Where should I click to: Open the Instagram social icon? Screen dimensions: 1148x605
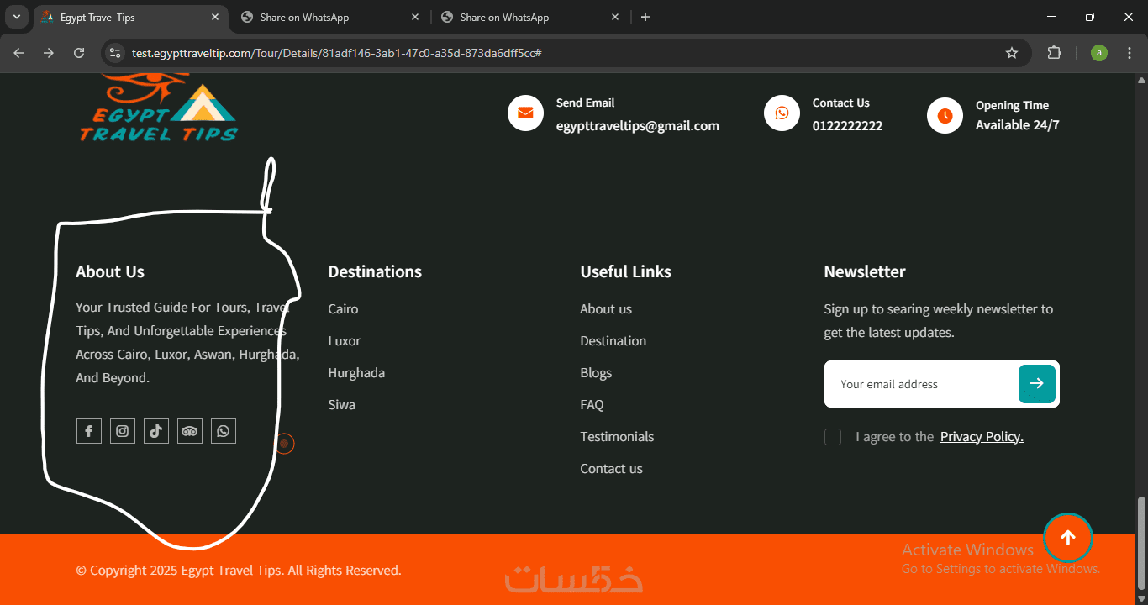(x=123, y=431)
